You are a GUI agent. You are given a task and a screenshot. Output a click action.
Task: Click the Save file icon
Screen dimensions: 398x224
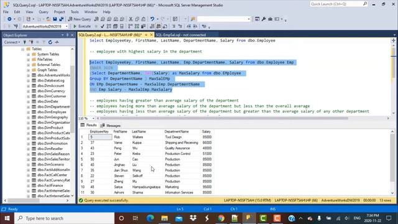[55, 19]
